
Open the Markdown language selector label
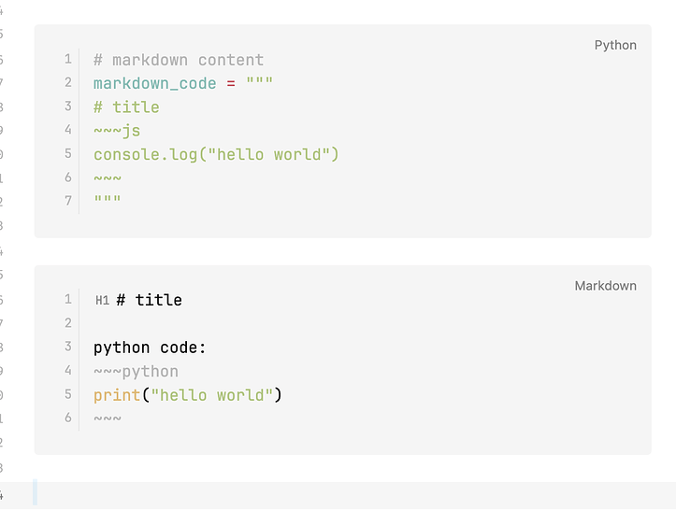click(x=605, y=286)
